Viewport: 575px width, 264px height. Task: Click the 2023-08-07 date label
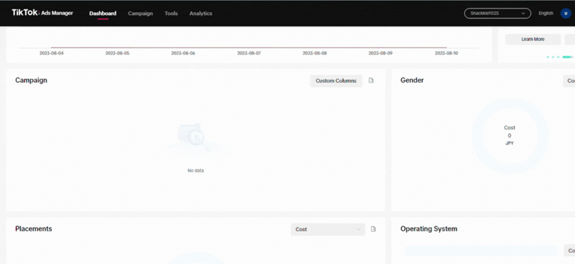[x=249, y=53]
